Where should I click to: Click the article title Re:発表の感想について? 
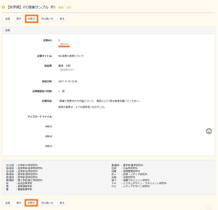point(71,56)
